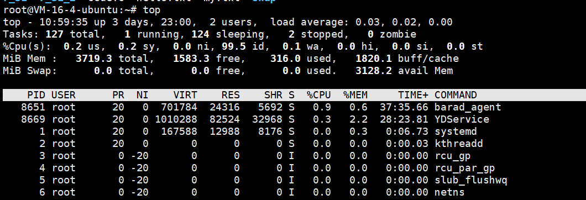Select the kthreadd process name
586x200 pixels.
[x=458, y=144]
